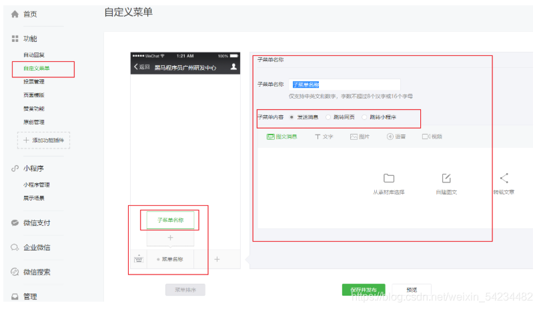This screenshot has width=539, height=309.
Task: Click the folder icon 从素材库选择
Action: point(389,178)
